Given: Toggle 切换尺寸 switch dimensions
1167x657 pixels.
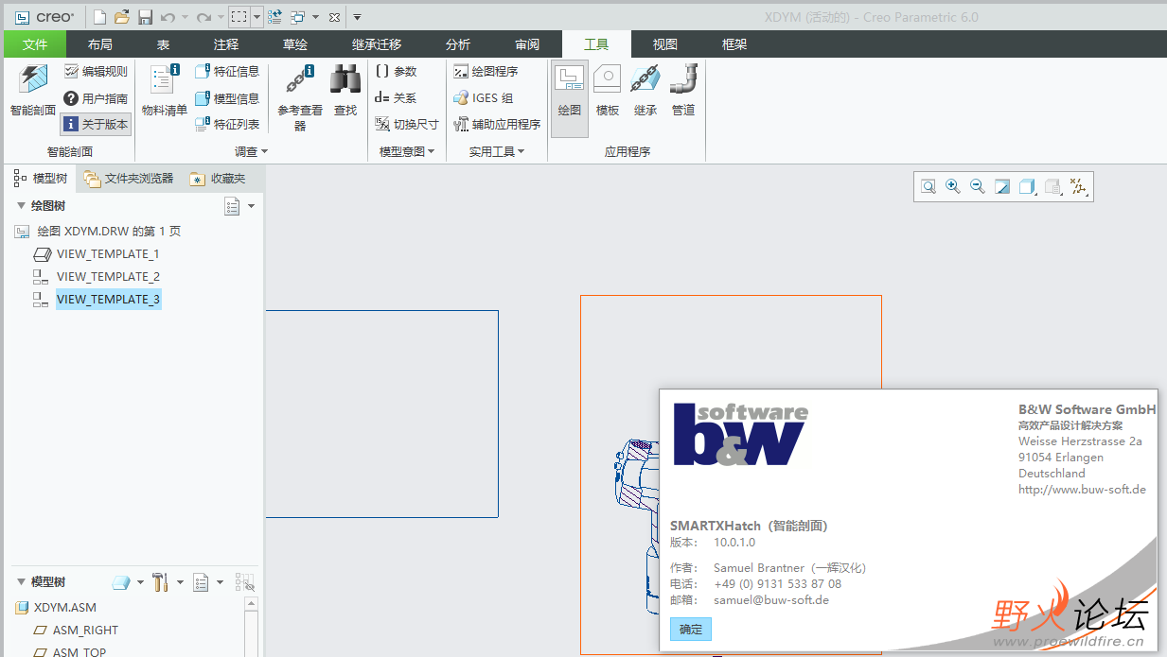Looking at the screenshot, I should point(407,124).
